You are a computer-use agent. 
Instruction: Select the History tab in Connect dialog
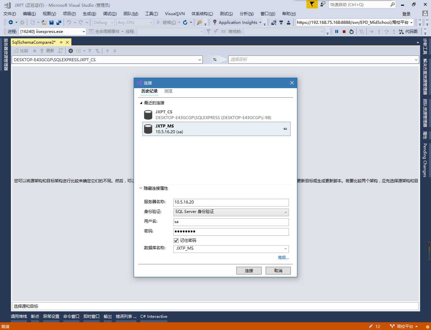150,91
